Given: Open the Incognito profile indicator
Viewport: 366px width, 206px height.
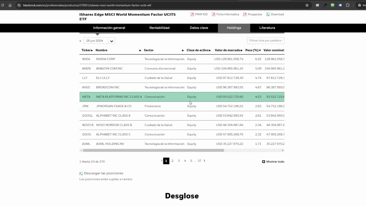Looking at the screenshot, I should coord(362,5).
